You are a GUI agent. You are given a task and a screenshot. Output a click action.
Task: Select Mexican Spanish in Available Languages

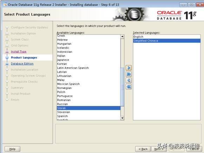(88, 84)
